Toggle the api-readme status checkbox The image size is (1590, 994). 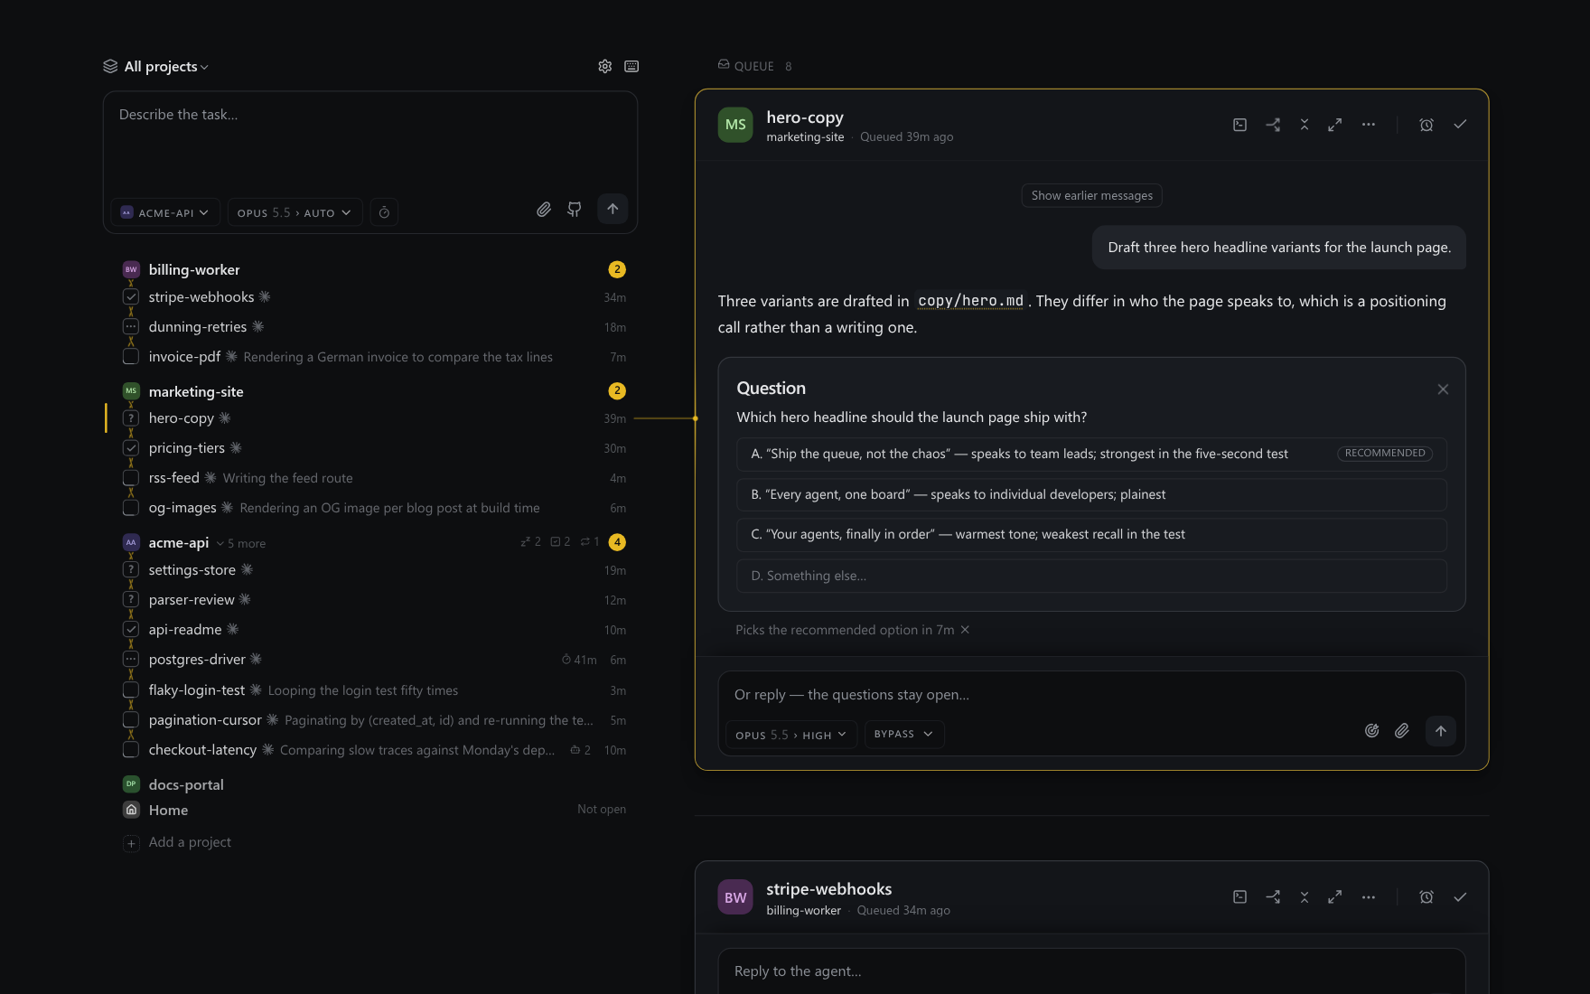pos(131,630)
